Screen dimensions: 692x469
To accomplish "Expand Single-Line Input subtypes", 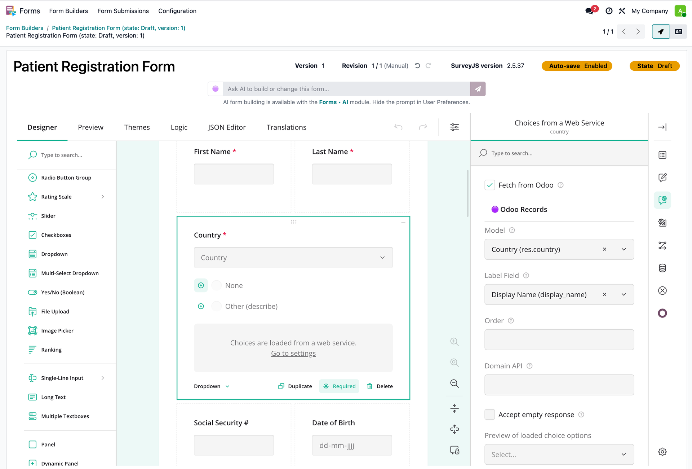I will [x=103, y=378].
